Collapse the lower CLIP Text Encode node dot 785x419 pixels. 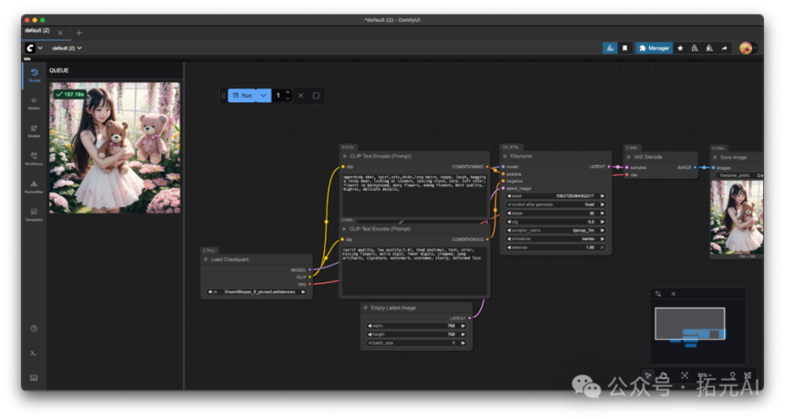coord(344,229)
